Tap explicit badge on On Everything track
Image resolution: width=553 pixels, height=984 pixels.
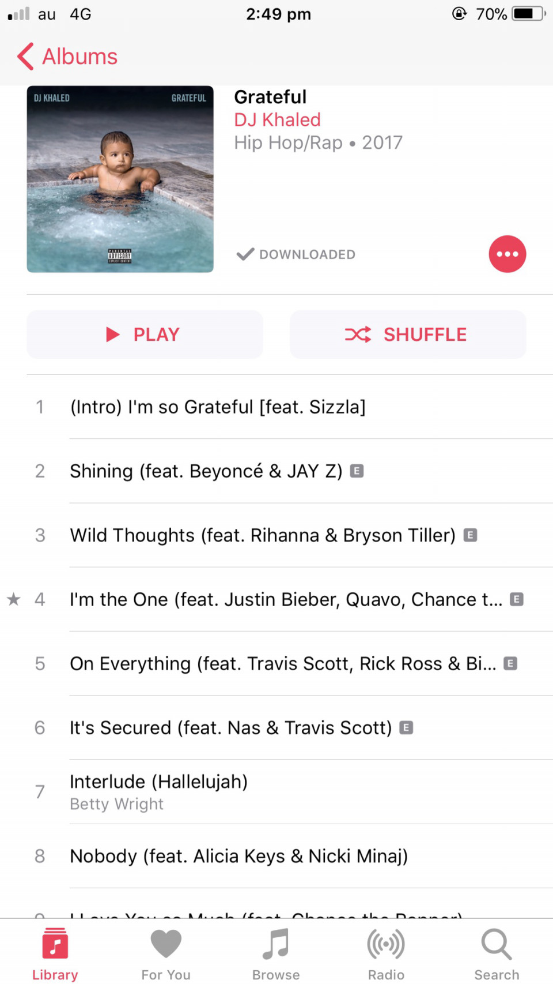510,663
